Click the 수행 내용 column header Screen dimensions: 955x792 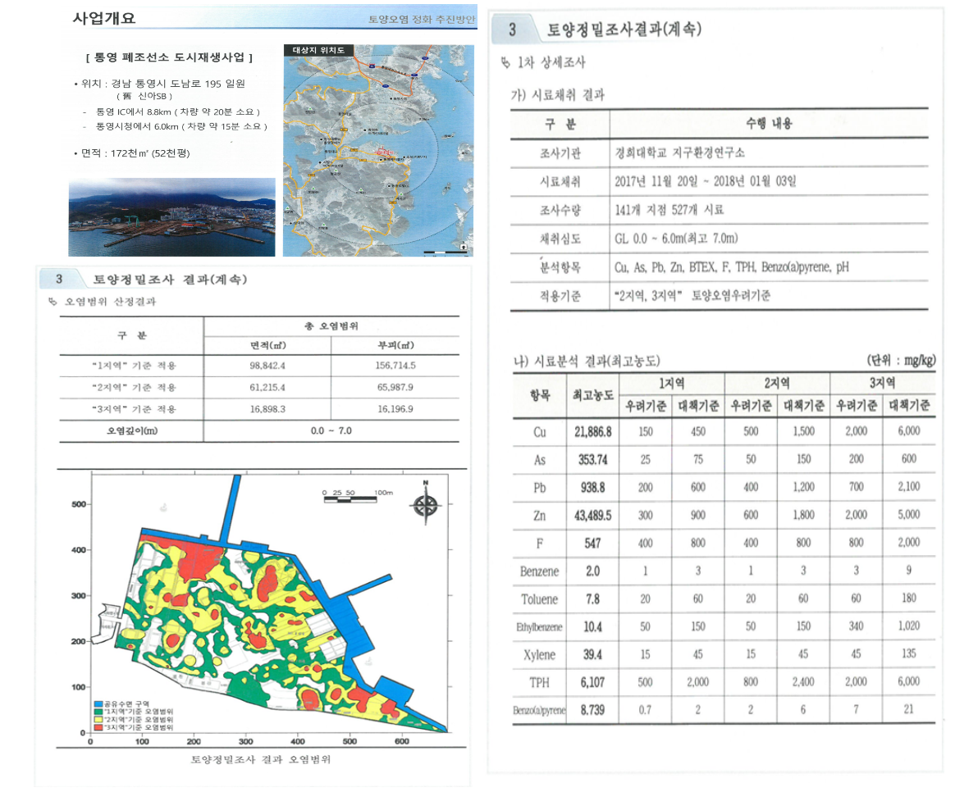(x=770, y=124)
